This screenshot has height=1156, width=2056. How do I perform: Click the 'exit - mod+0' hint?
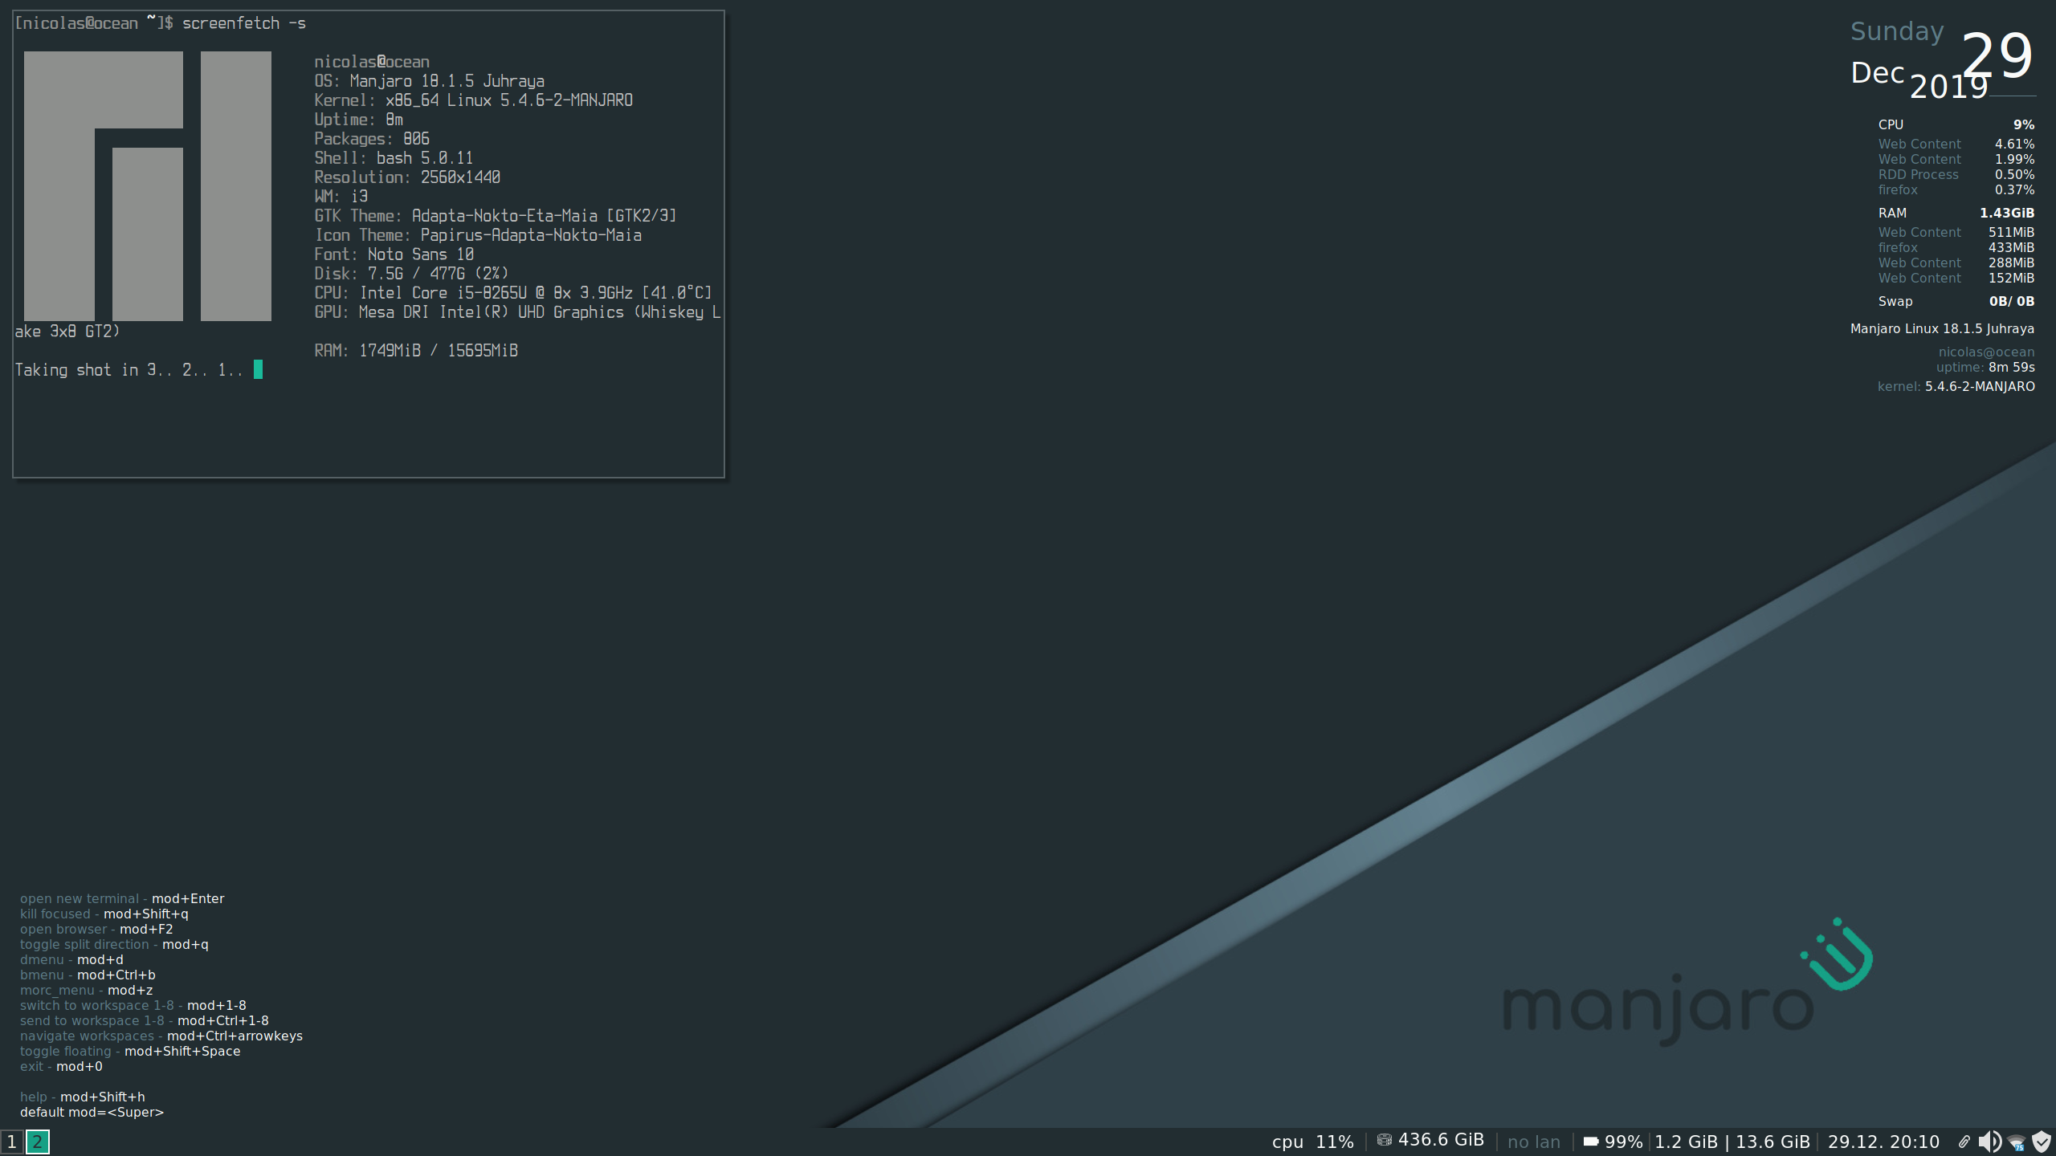click(x=61, y=1066)
